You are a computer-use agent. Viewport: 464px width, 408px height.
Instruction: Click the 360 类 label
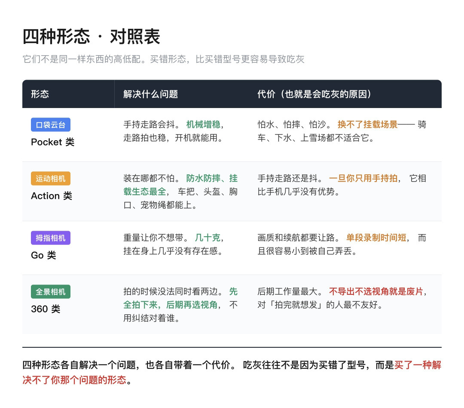(46, 309)
